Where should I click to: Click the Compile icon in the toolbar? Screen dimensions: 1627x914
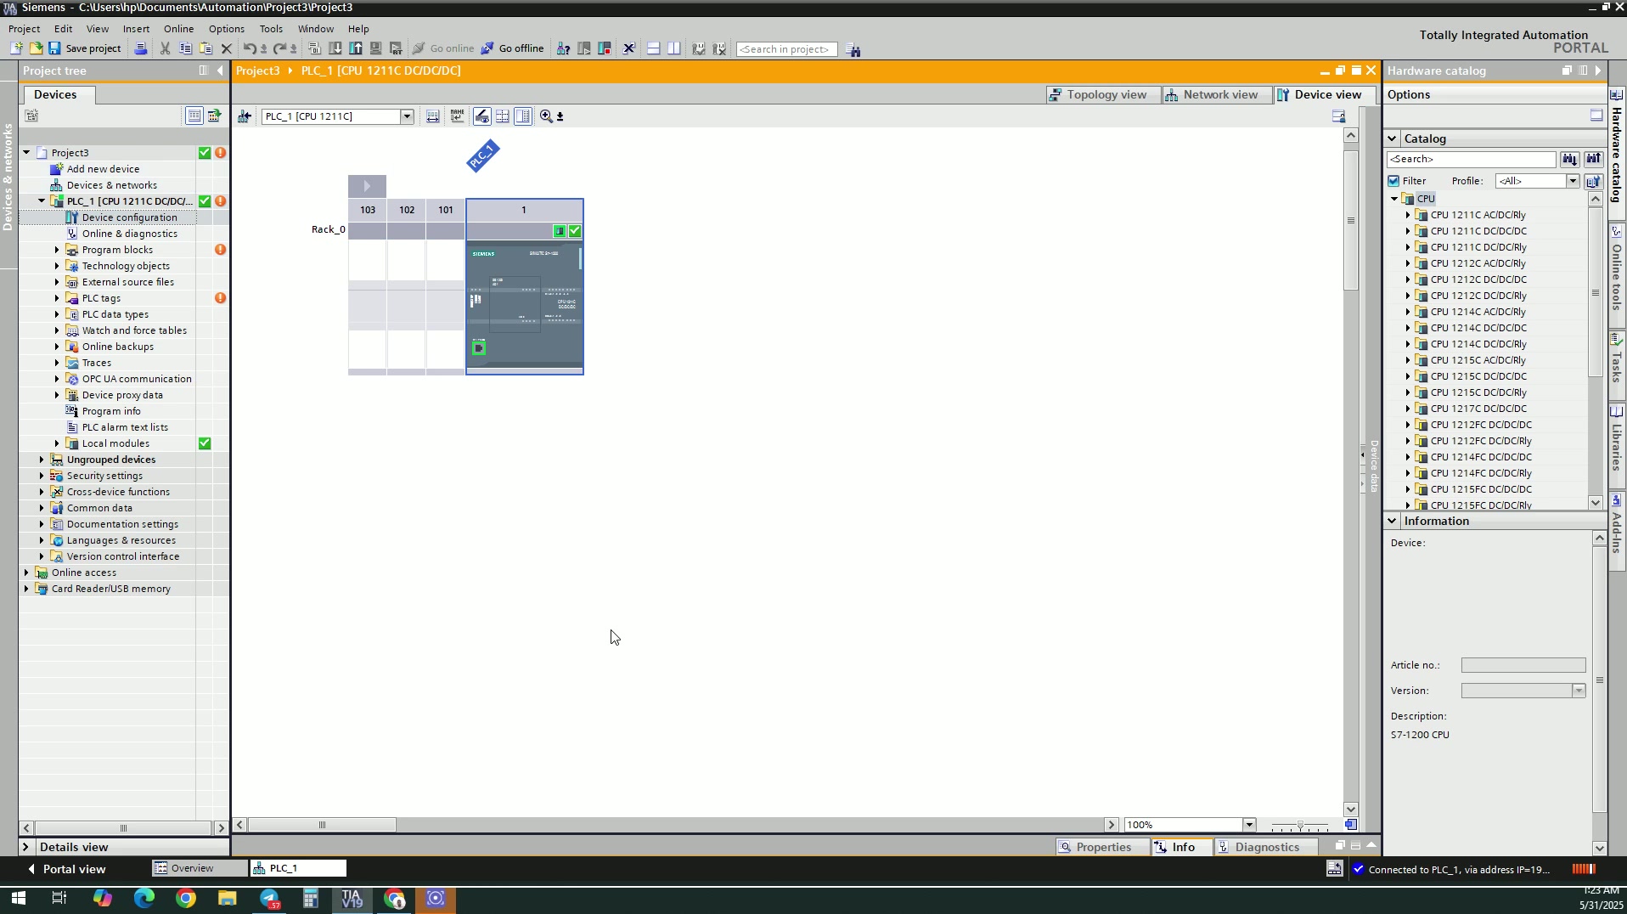(x=314, y=48)
